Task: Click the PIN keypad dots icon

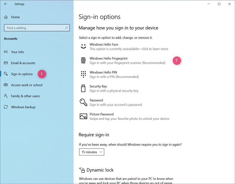Action: [83, 74]
